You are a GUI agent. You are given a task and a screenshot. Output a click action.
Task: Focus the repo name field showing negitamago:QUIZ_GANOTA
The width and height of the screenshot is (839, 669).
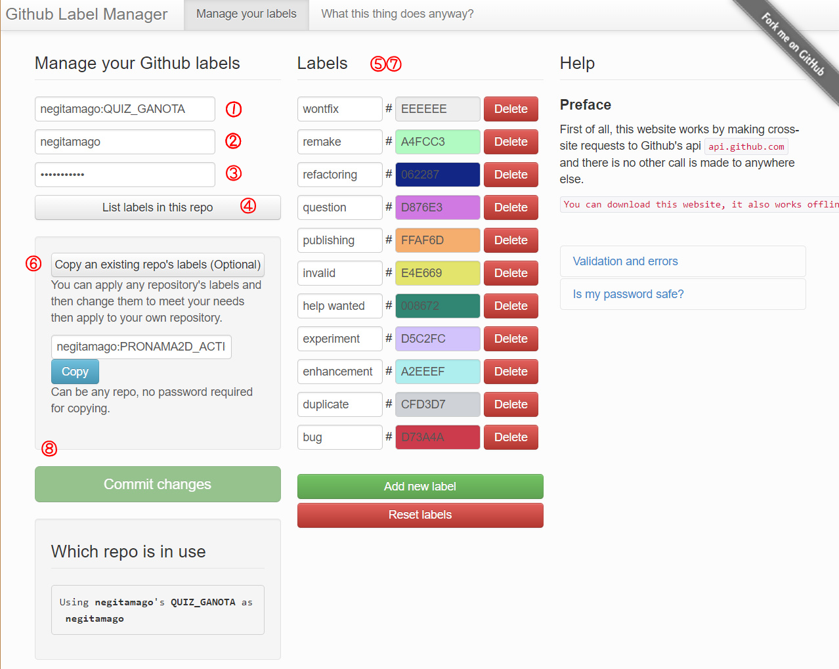point(125,109)
